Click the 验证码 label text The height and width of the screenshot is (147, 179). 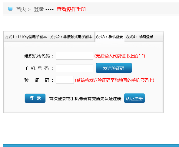click(x=39, y=80)
